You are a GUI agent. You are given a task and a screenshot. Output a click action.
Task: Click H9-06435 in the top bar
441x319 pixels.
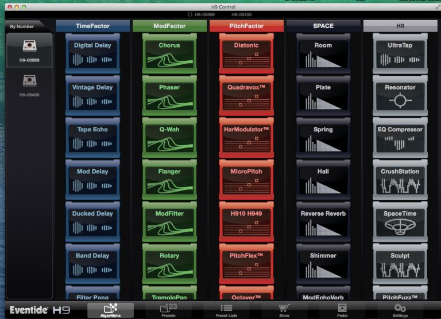(242, 14)
